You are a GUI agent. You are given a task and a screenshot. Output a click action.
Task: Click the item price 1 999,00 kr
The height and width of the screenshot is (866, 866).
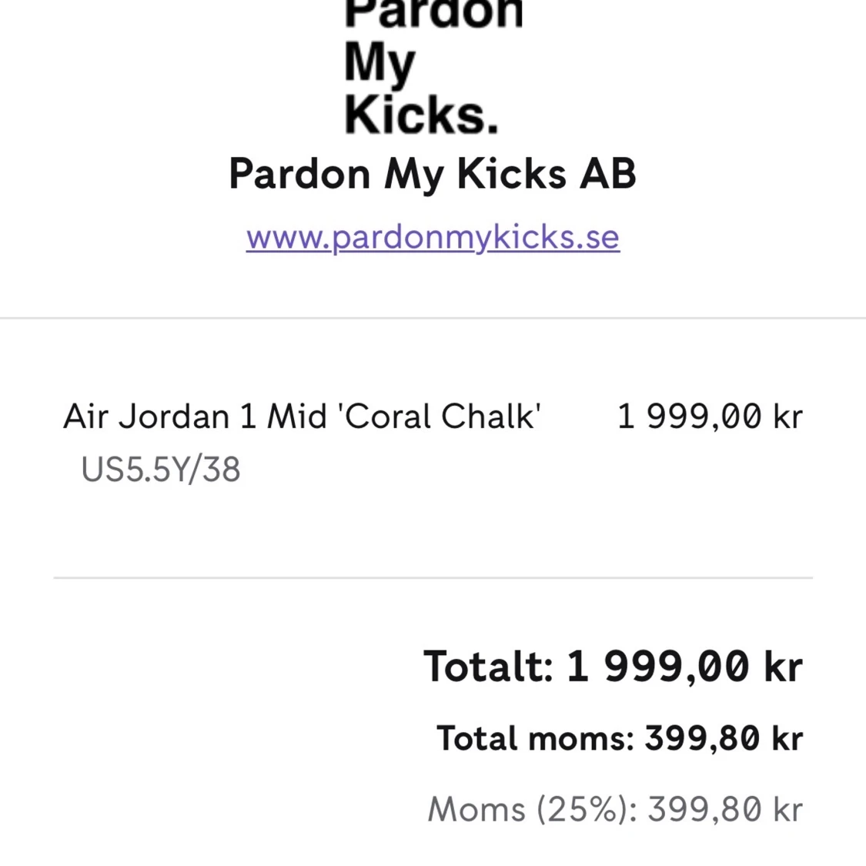[710, 416]
